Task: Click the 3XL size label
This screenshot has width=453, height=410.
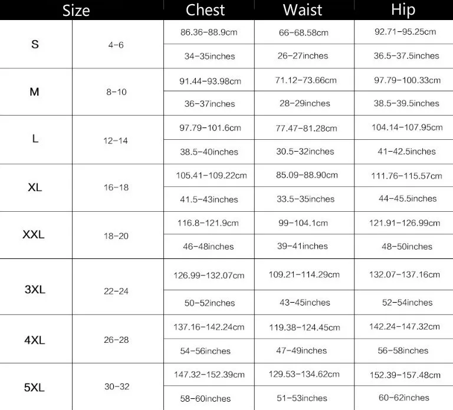Action: click(35, 289)
